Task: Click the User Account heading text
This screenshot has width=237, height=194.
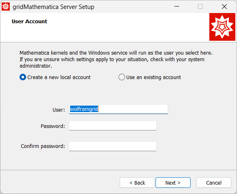Action: coord(29,22)
